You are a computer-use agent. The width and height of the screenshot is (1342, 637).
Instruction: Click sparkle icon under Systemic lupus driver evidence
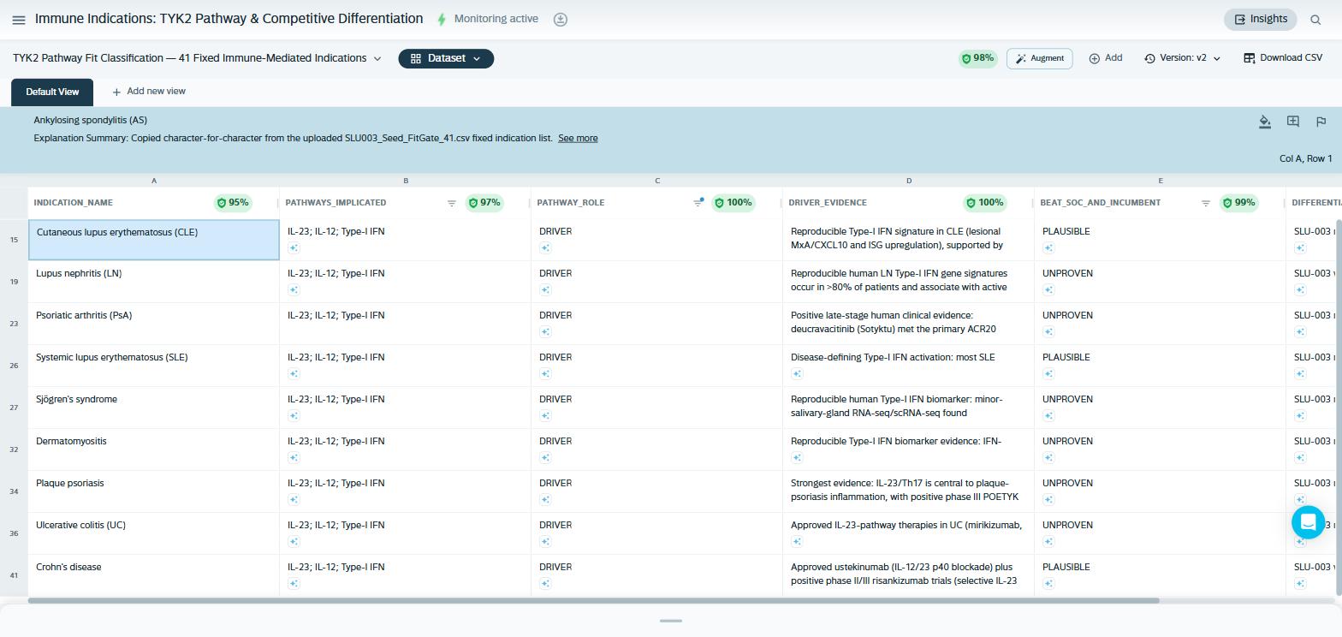click(x=797, y=374)
